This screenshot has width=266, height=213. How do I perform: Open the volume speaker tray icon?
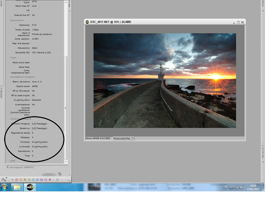pos(242,187)
